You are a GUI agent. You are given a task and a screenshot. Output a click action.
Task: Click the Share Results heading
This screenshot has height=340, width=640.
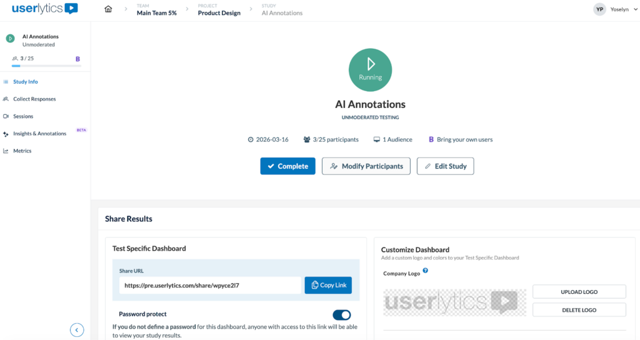tap(129, 219)
